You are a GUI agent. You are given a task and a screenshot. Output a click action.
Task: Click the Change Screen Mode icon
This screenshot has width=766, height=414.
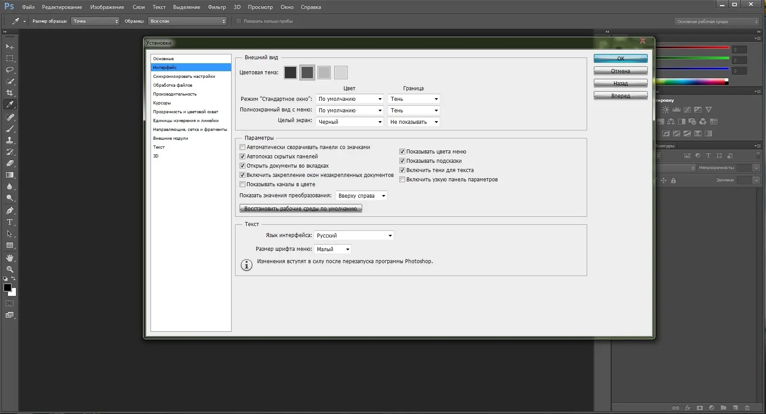tap(9, 315)
